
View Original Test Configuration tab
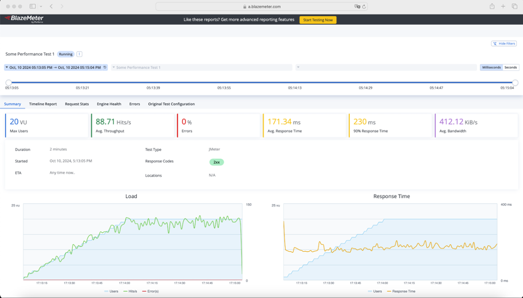click(x=172, y=104)
